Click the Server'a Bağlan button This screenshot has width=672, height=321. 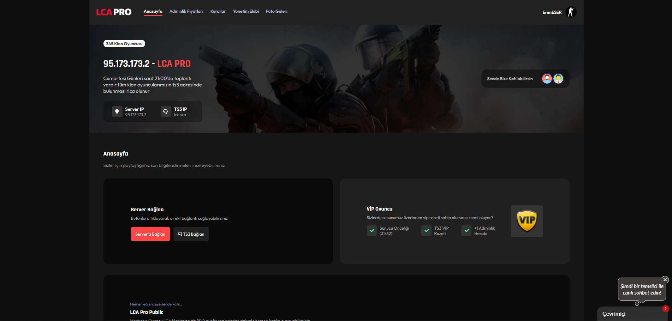coord(150,234)
